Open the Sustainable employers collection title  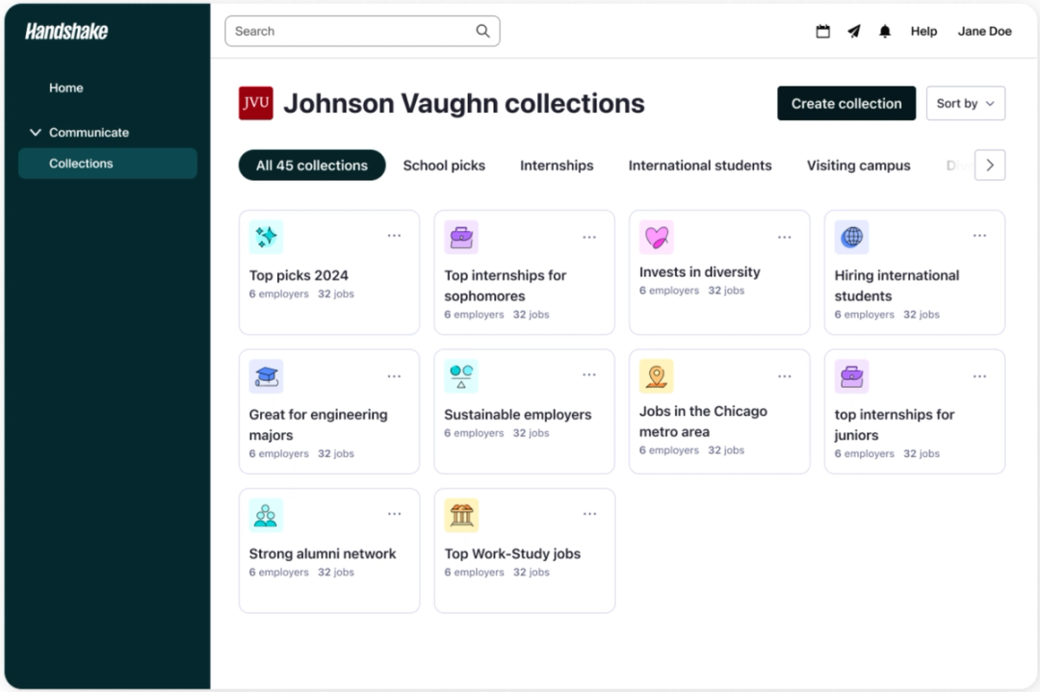[517, 414]
